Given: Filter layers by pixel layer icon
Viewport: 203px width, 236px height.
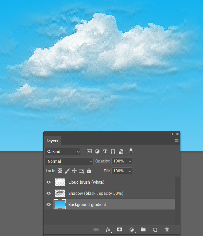Looking at the screenshot, I should point(89,151).
